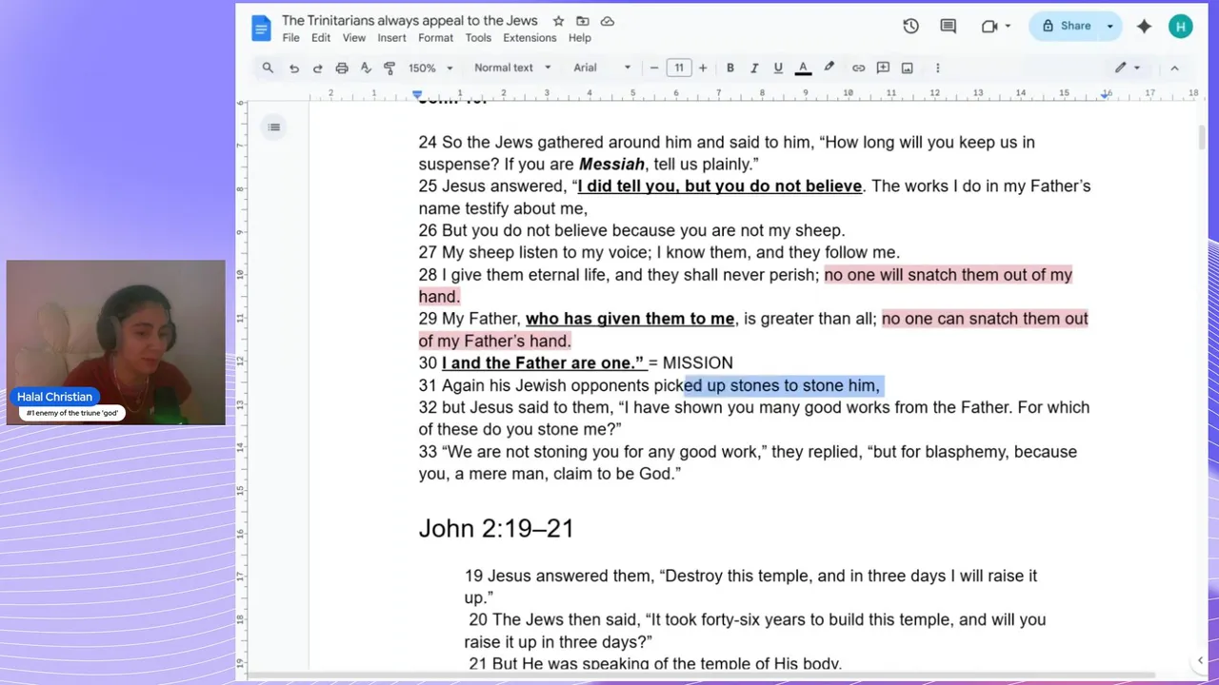1219x685 pixels.
Task: Open version history clock icon
Action: pos(910,27)
